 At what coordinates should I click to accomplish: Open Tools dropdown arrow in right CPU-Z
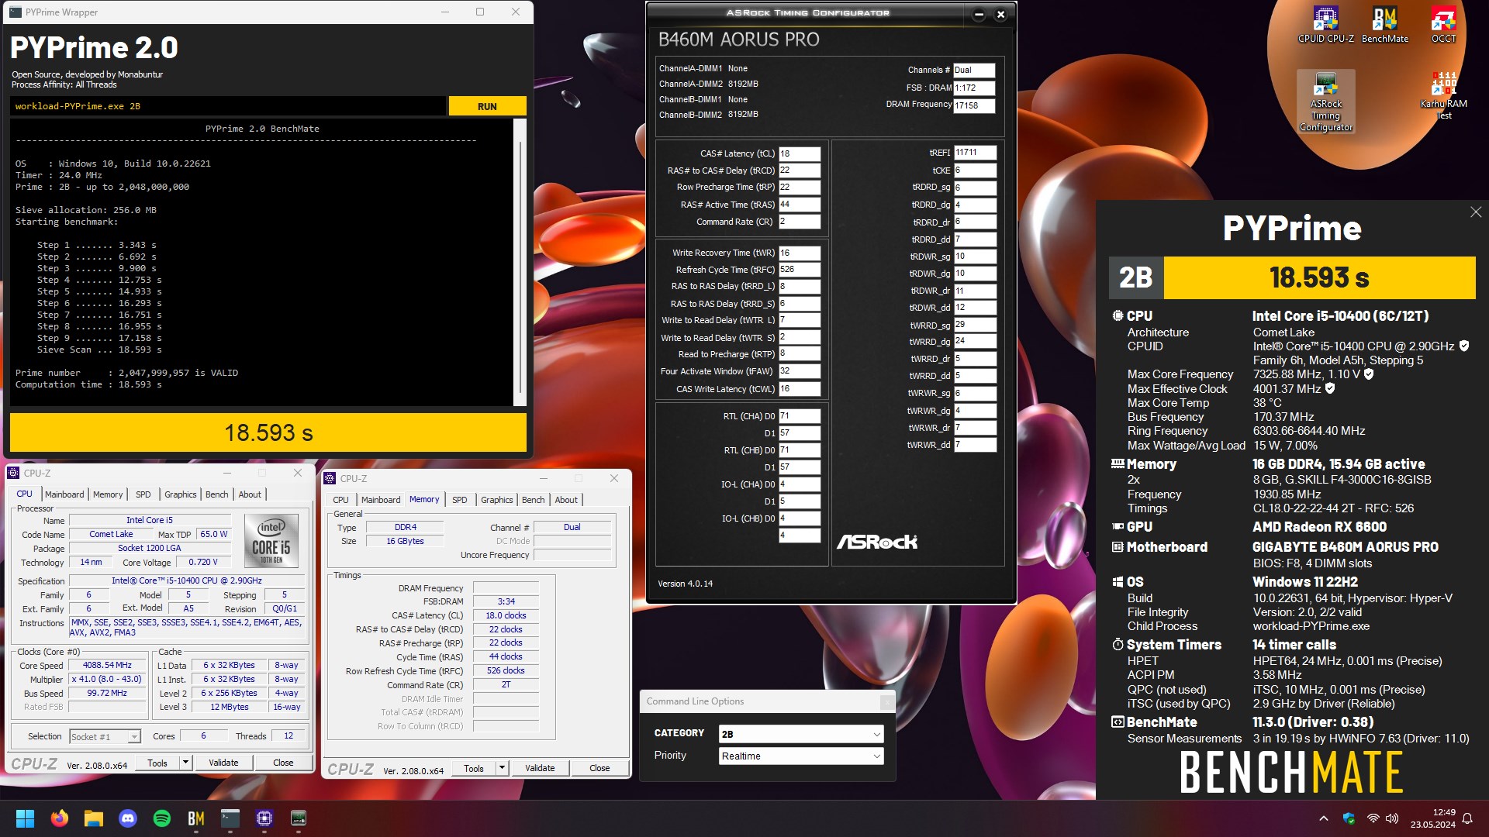coord(502,768)
